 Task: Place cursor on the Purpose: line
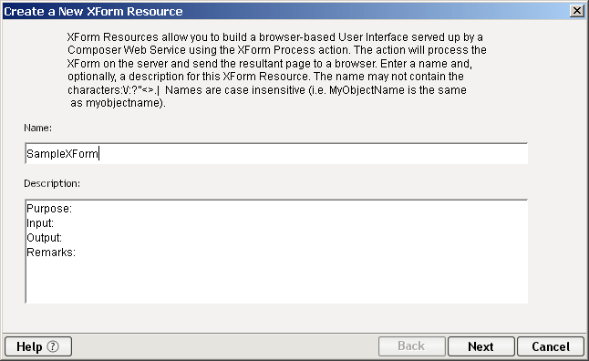(49, 209)
